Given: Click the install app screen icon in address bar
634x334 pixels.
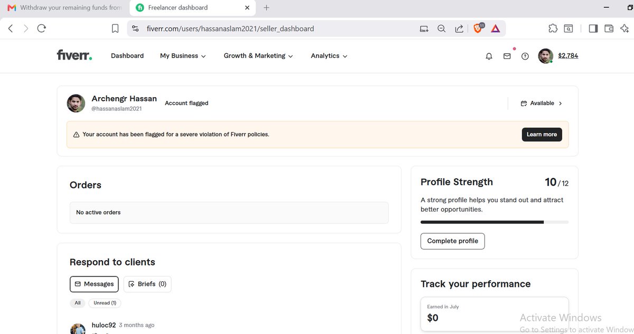Looking at the screenshot, I should tap(424, 28).
